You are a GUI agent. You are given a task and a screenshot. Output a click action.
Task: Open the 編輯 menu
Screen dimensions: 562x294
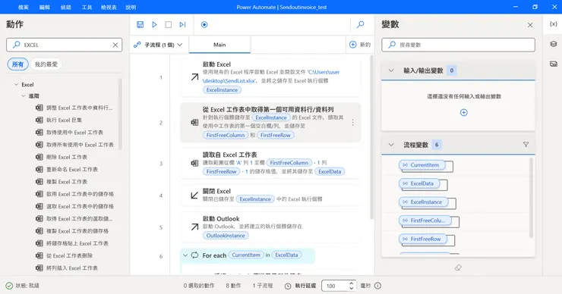pos(45,7)
